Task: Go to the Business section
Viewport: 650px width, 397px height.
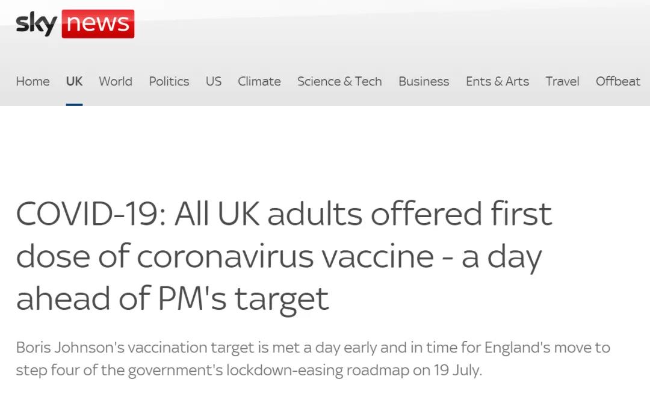Action: coord(424,81)
